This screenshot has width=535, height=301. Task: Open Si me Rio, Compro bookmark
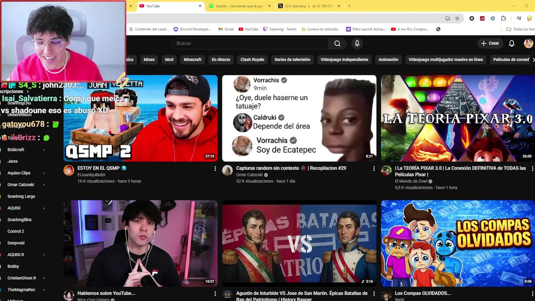coord(410,29)
